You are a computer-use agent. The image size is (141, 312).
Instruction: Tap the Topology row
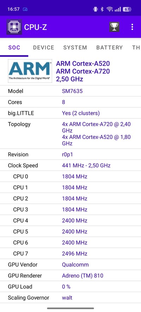pyautogui.click(x=70, y=134)
